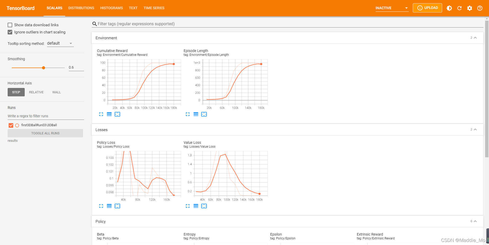489x245 pixels.
Task: Open the Tooltip sorting method dropdown
Action: (x=60, y=43)
